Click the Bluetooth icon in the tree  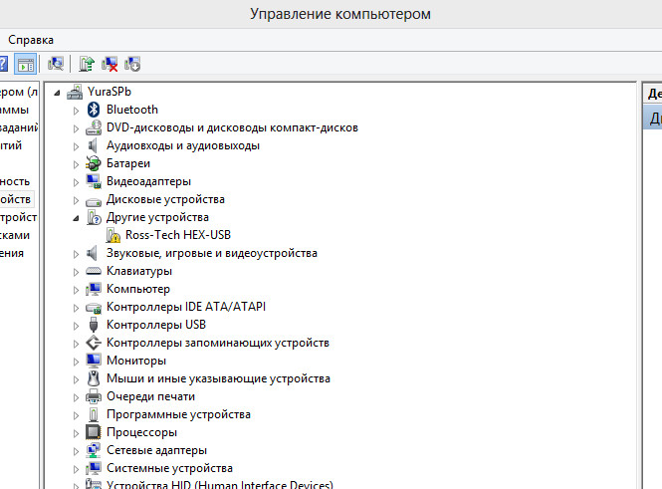coord(94,110)
